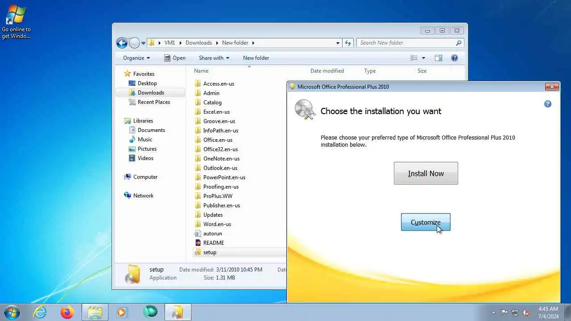Screen dimensions: 571x321
Task: Select the autorun file
Action: (x=212, y=234)
